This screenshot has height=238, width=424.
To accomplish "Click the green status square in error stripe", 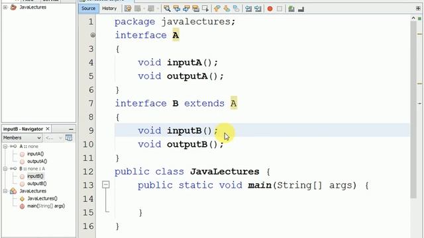I will click(419, 19).
